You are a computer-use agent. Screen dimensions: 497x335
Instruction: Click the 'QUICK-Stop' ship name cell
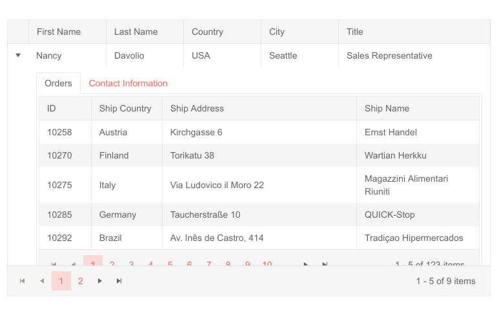418,215
